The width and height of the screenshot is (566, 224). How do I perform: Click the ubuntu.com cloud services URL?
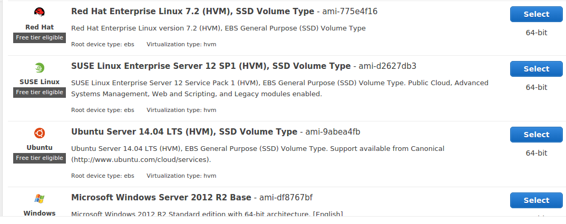[x=141, y=159]
